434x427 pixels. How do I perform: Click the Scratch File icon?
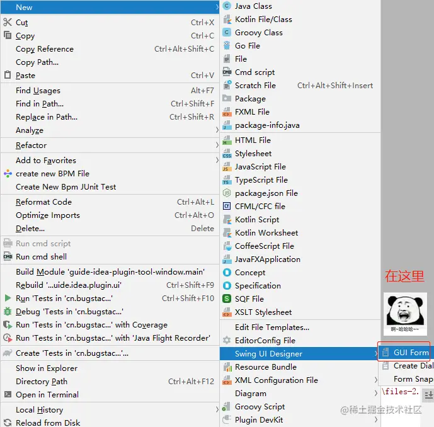pos(227,85)
